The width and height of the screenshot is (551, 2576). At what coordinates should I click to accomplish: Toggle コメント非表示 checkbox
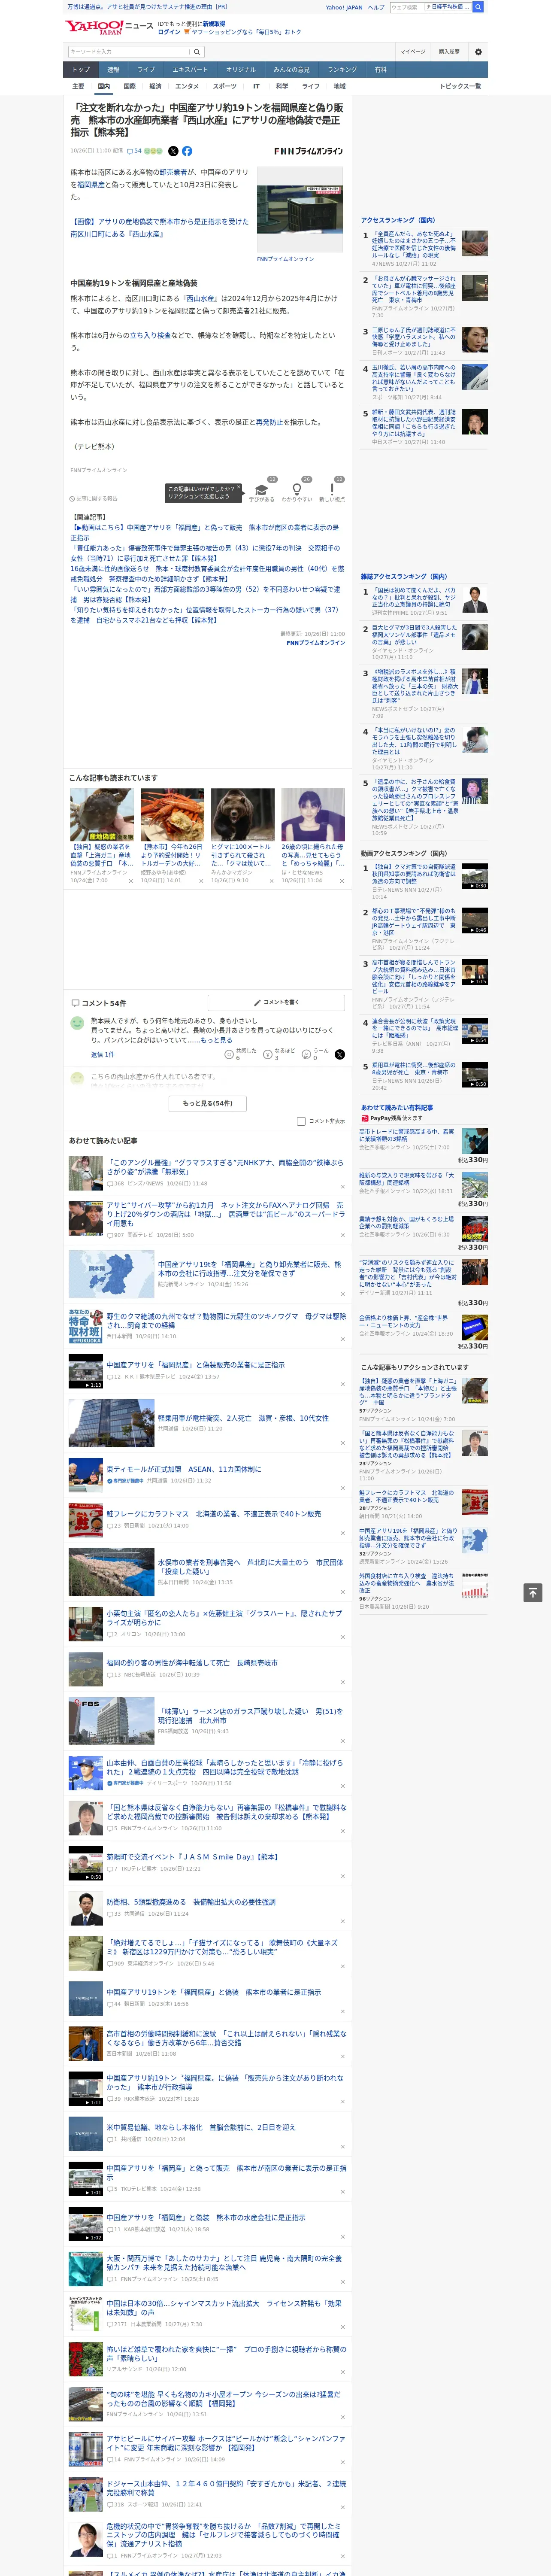pyautogui.click(x=301, y=1121)
